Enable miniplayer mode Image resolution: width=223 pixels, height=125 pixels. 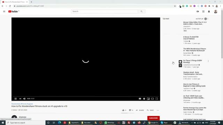[x=148, y=99]
